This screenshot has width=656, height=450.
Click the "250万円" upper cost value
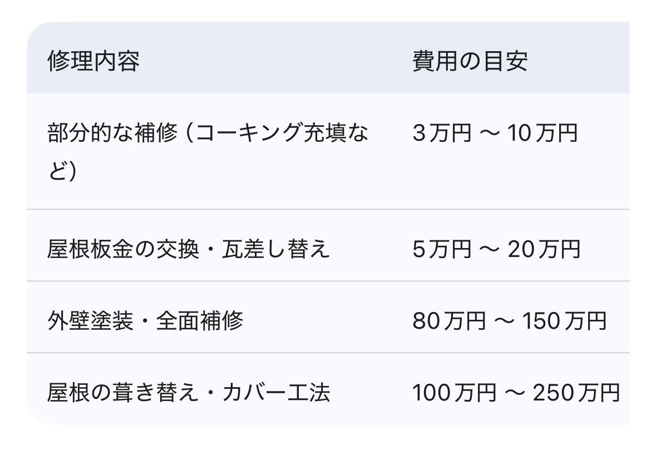576,393
